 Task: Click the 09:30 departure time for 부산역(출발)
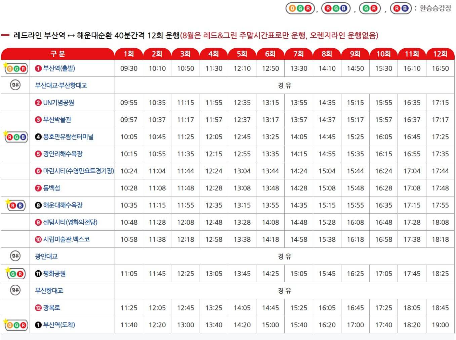click(129, 68)
